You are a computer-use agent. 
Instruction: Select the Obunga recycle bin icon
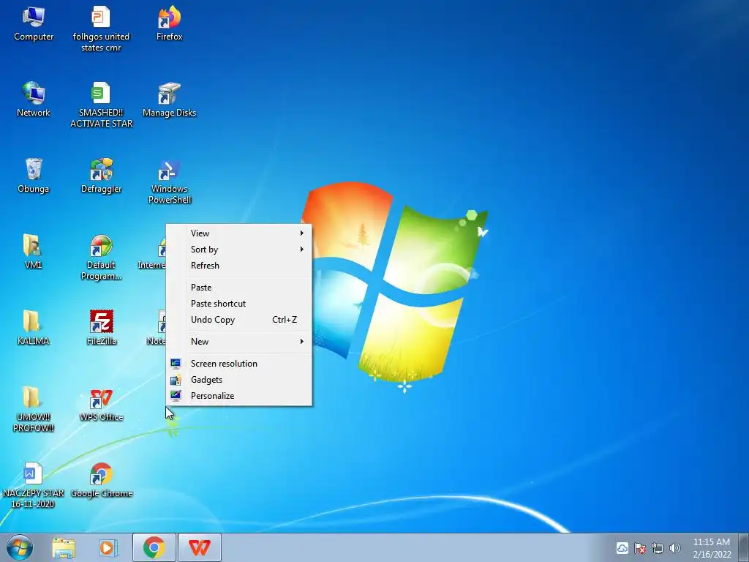click(x=34, y=176)
